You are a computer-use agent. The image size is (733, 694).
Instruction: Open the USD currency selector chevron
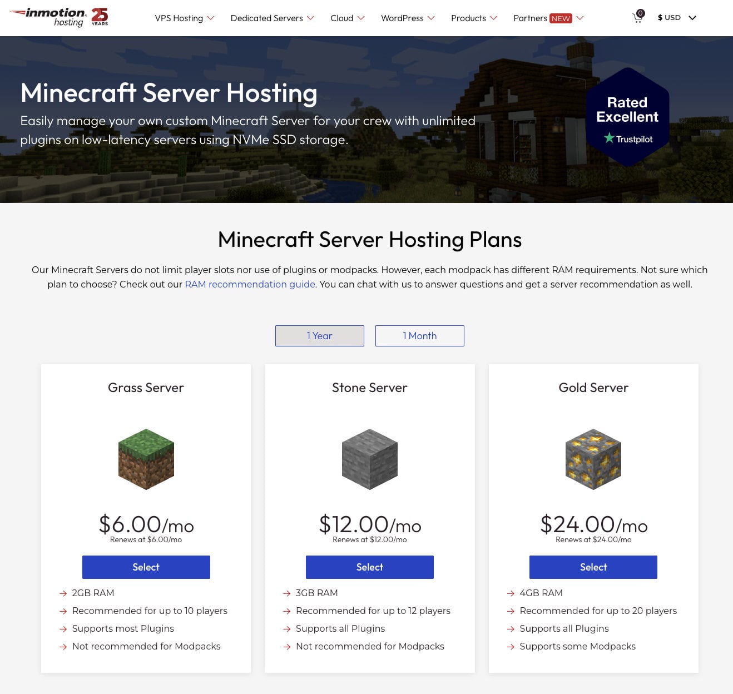click(692, 18)
